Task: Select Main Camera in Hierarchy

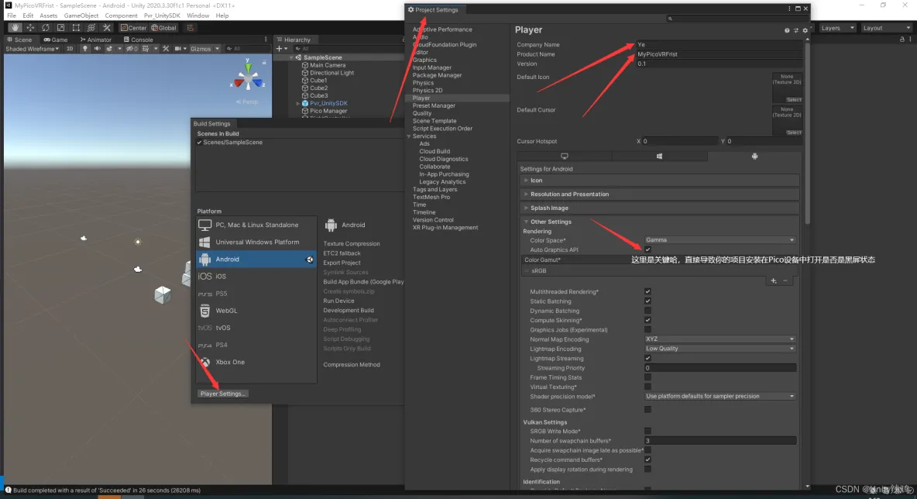Action: [x=328, y=65]
